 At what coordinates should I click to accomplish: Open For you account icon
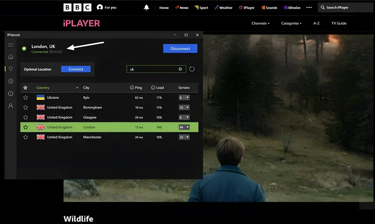click(100, 7)
